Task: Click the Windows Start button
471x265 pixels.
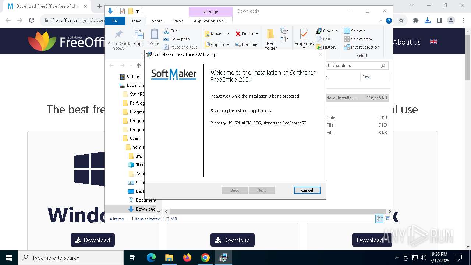Action: click(9, 258)
